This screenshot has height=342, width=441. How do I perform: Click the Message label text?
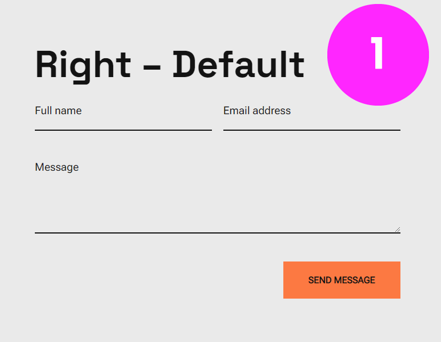57,167
